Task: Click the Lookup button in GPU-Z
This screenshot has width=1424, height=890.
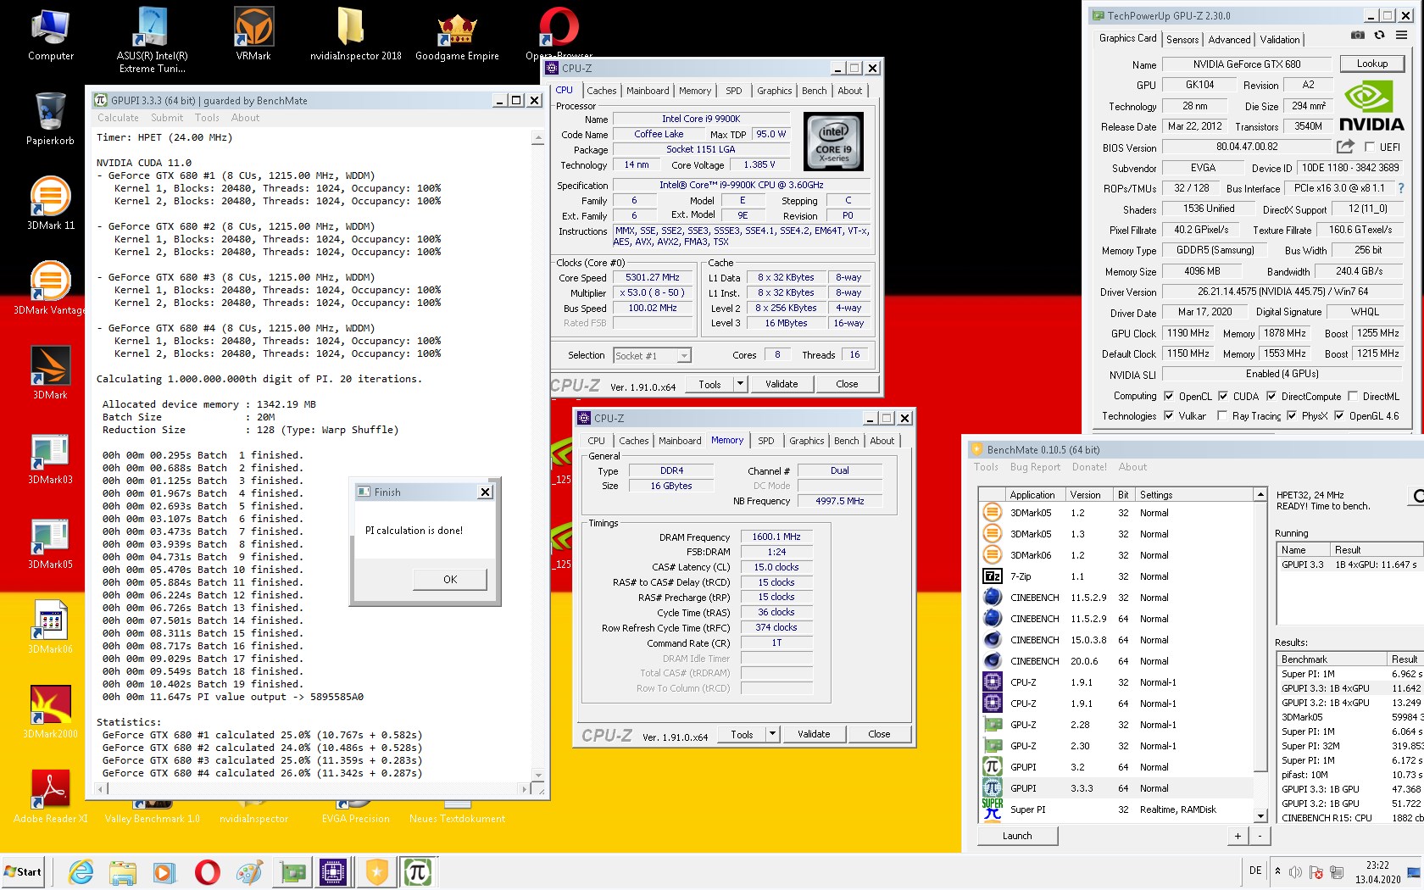Action: click(1372, 64)
